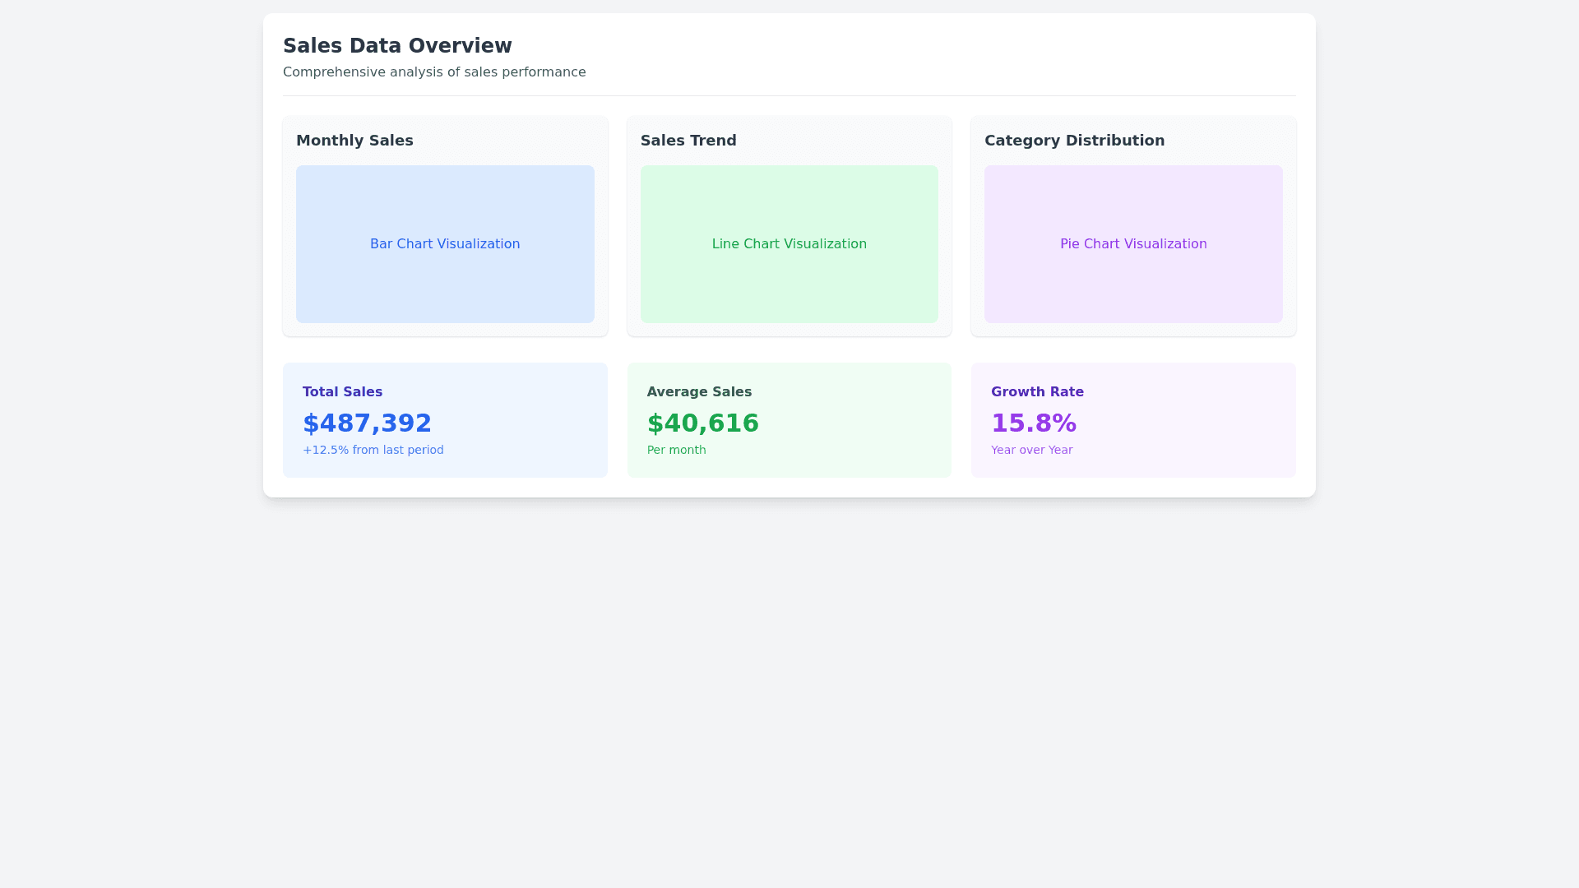
Task: Click the Year over Year caption
Action: pos(1031,450)
